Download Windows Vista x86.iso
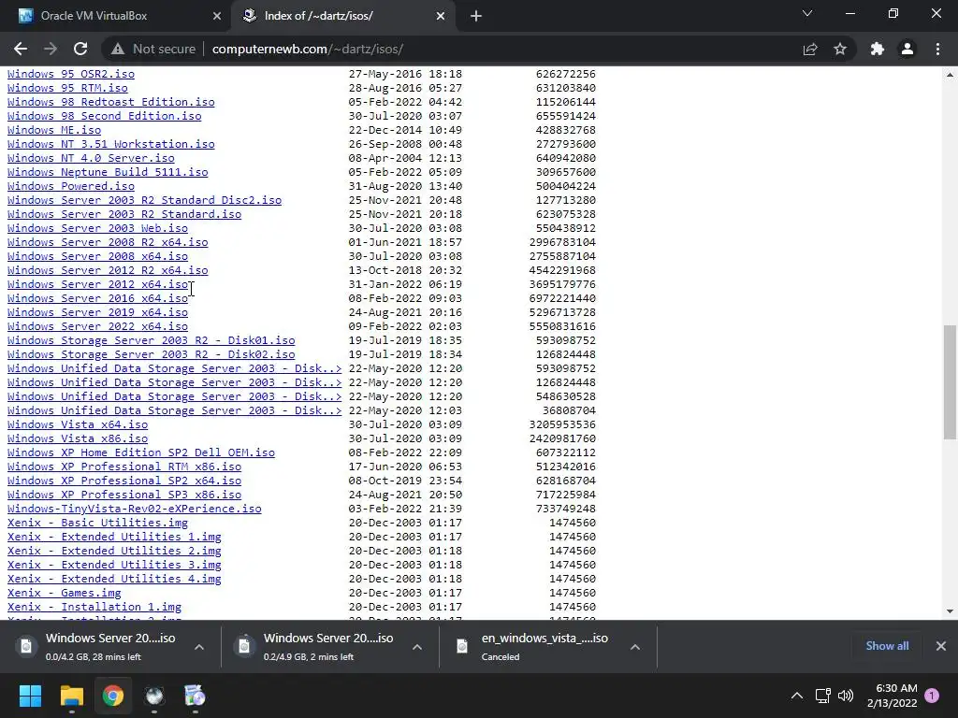The height and width of the screenshot is (718, 958). 78,439
